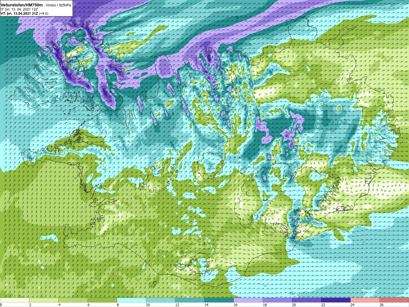Click the legend value 14
409x307 pixels.
206,305
